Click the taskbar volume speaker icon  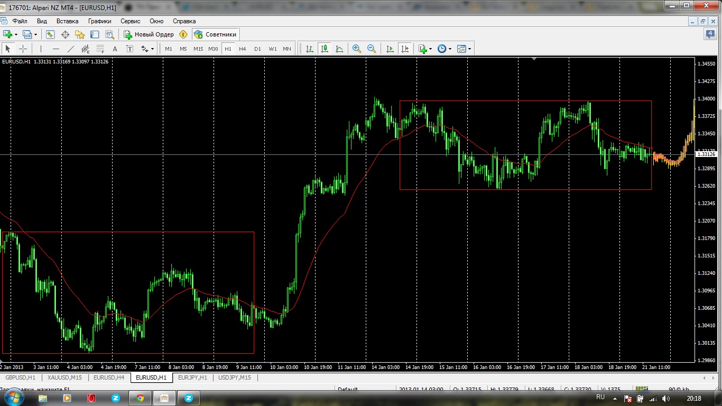[x=666, y=398]
